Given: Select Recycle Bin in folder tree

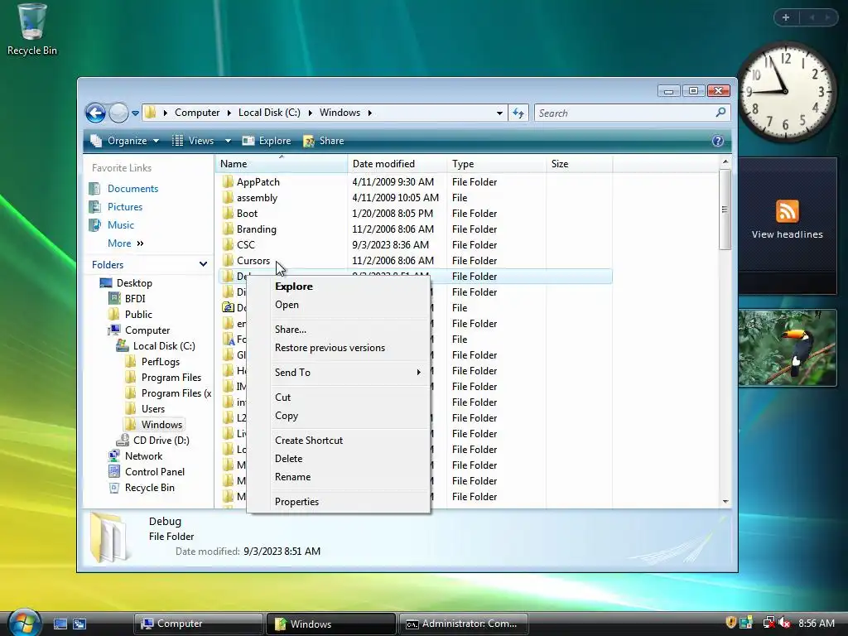Looking at the screenshot, I should pos(149,487).
